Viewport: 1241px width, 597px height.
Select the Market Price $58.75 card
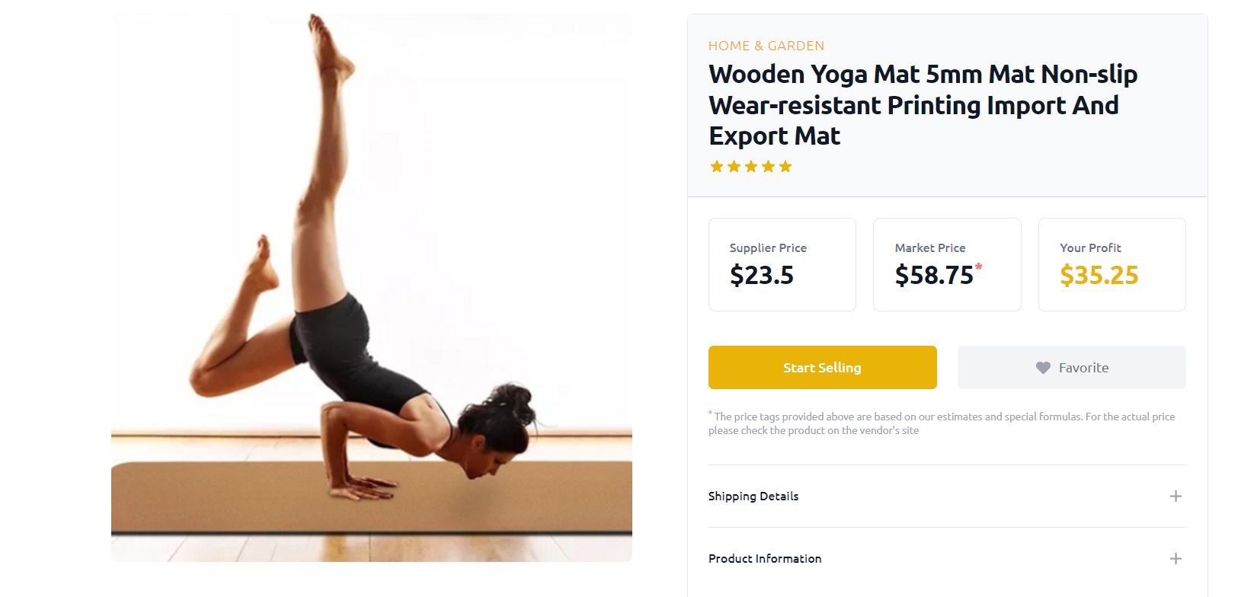tap(947, 265)
